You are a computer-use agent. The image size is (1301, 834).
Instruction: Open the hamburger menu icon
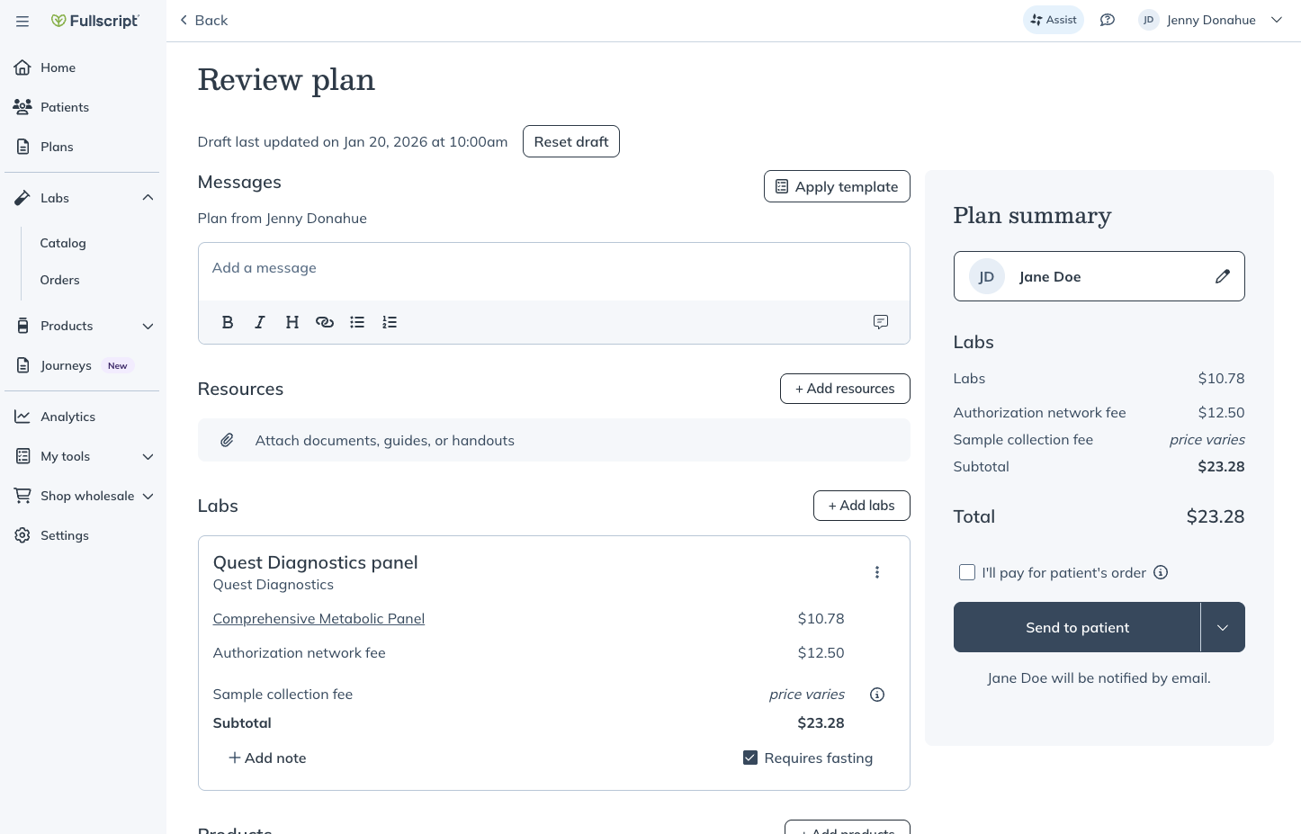tap(22, 21)
